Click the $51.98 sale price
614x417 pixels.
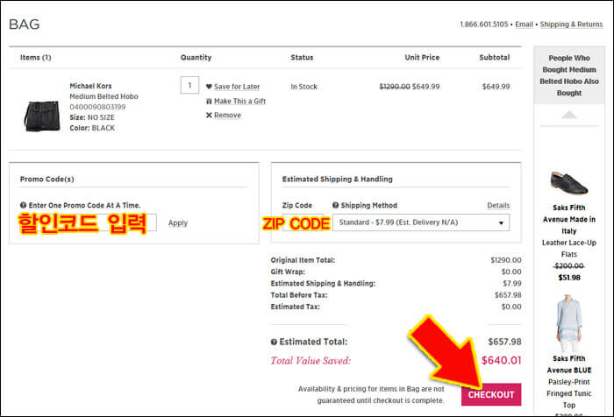pos(569,278)
